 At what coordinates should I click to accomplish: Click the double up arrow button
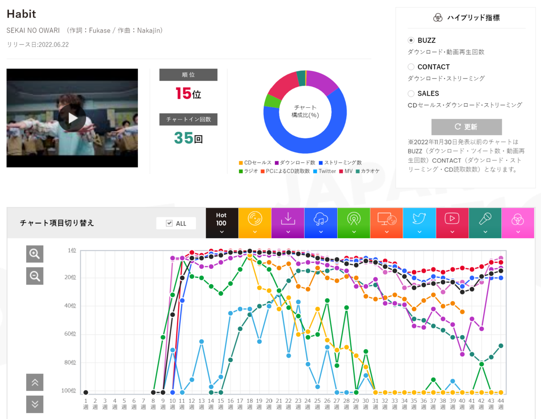pos(35,382)
